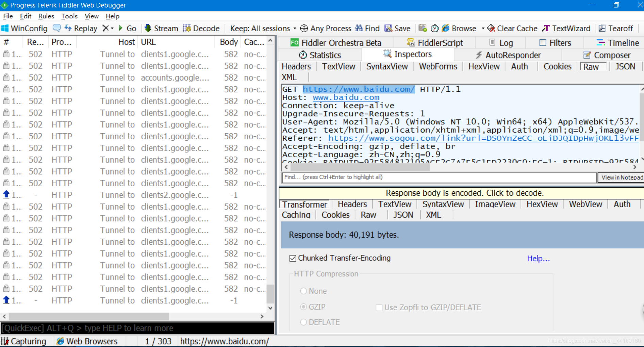644x347 pixels.
Task: Click the session list horizontal scrollbar
Action: coord(88,316)
